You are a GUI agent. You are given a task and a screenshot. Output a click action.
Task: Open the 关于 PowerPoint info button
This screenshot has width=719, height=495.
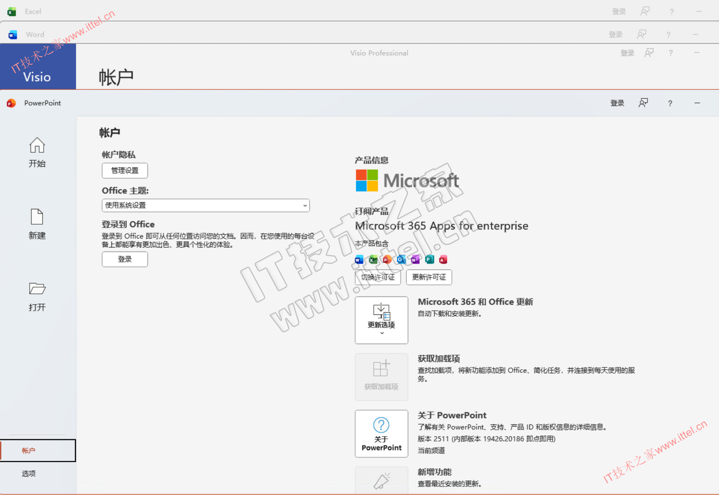click(381, 433)
